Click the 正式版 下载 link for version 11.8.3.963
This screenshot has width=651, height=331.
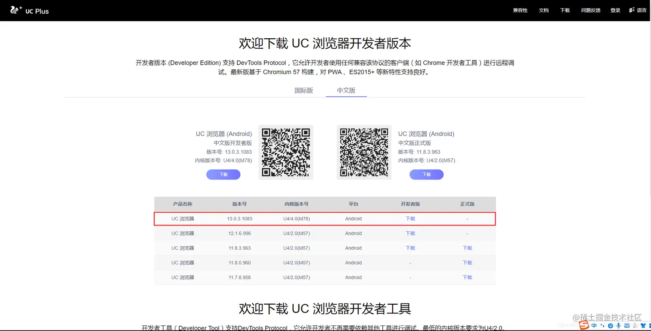[x=467, y=248]
